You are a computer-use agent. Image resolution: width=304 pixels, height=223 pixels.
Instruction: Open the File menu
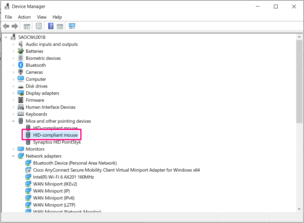[8, 17]
